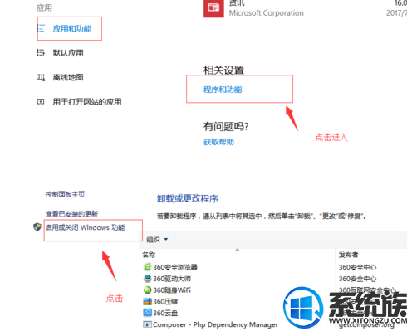Open 应用和功能 in the settings sidebar
Viewport: 407px width, 331px height.
(72, 28)
